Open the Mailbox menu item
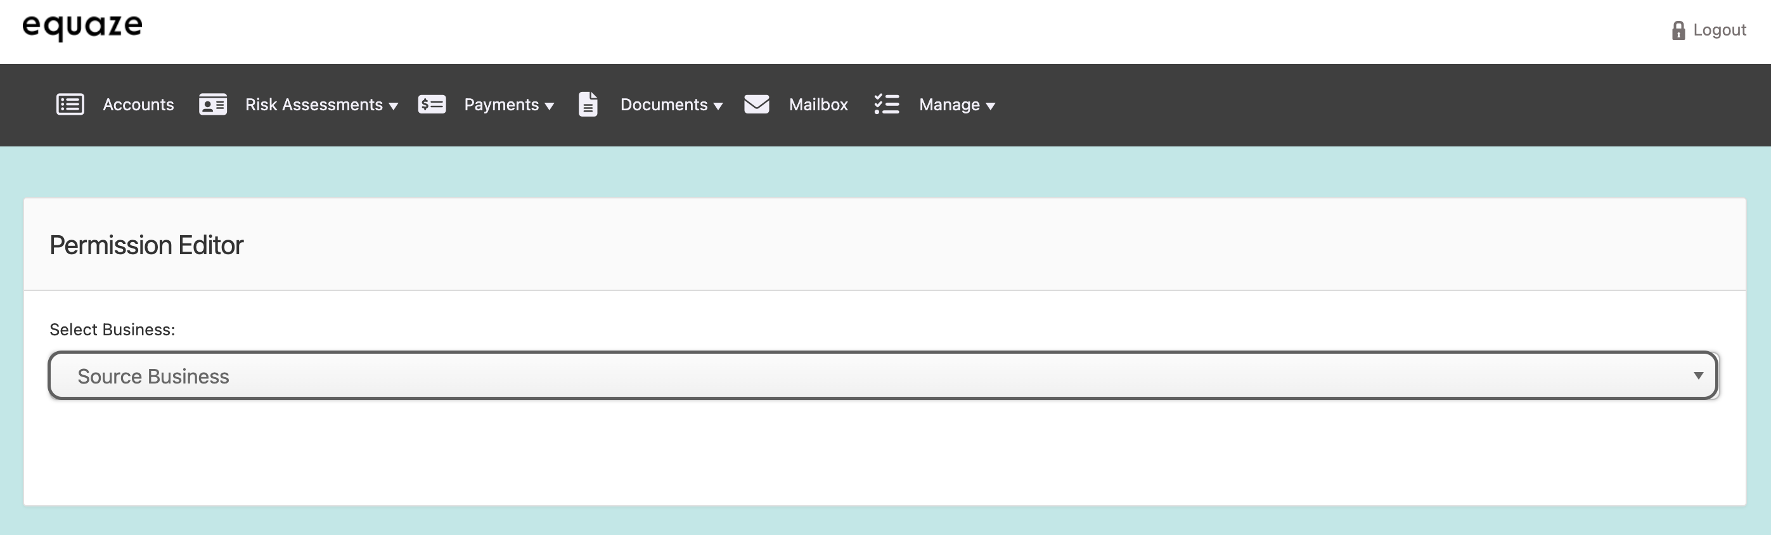This screenshot has width=1771, height=535. (x=818, y=105)
